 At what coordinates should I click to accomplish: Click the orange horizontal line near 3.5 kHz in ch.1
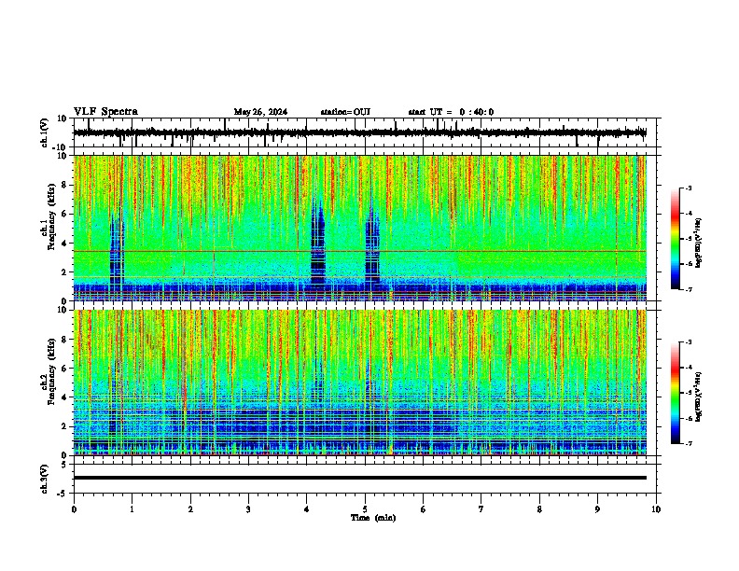pyautogui.click(x=360, y=251)
